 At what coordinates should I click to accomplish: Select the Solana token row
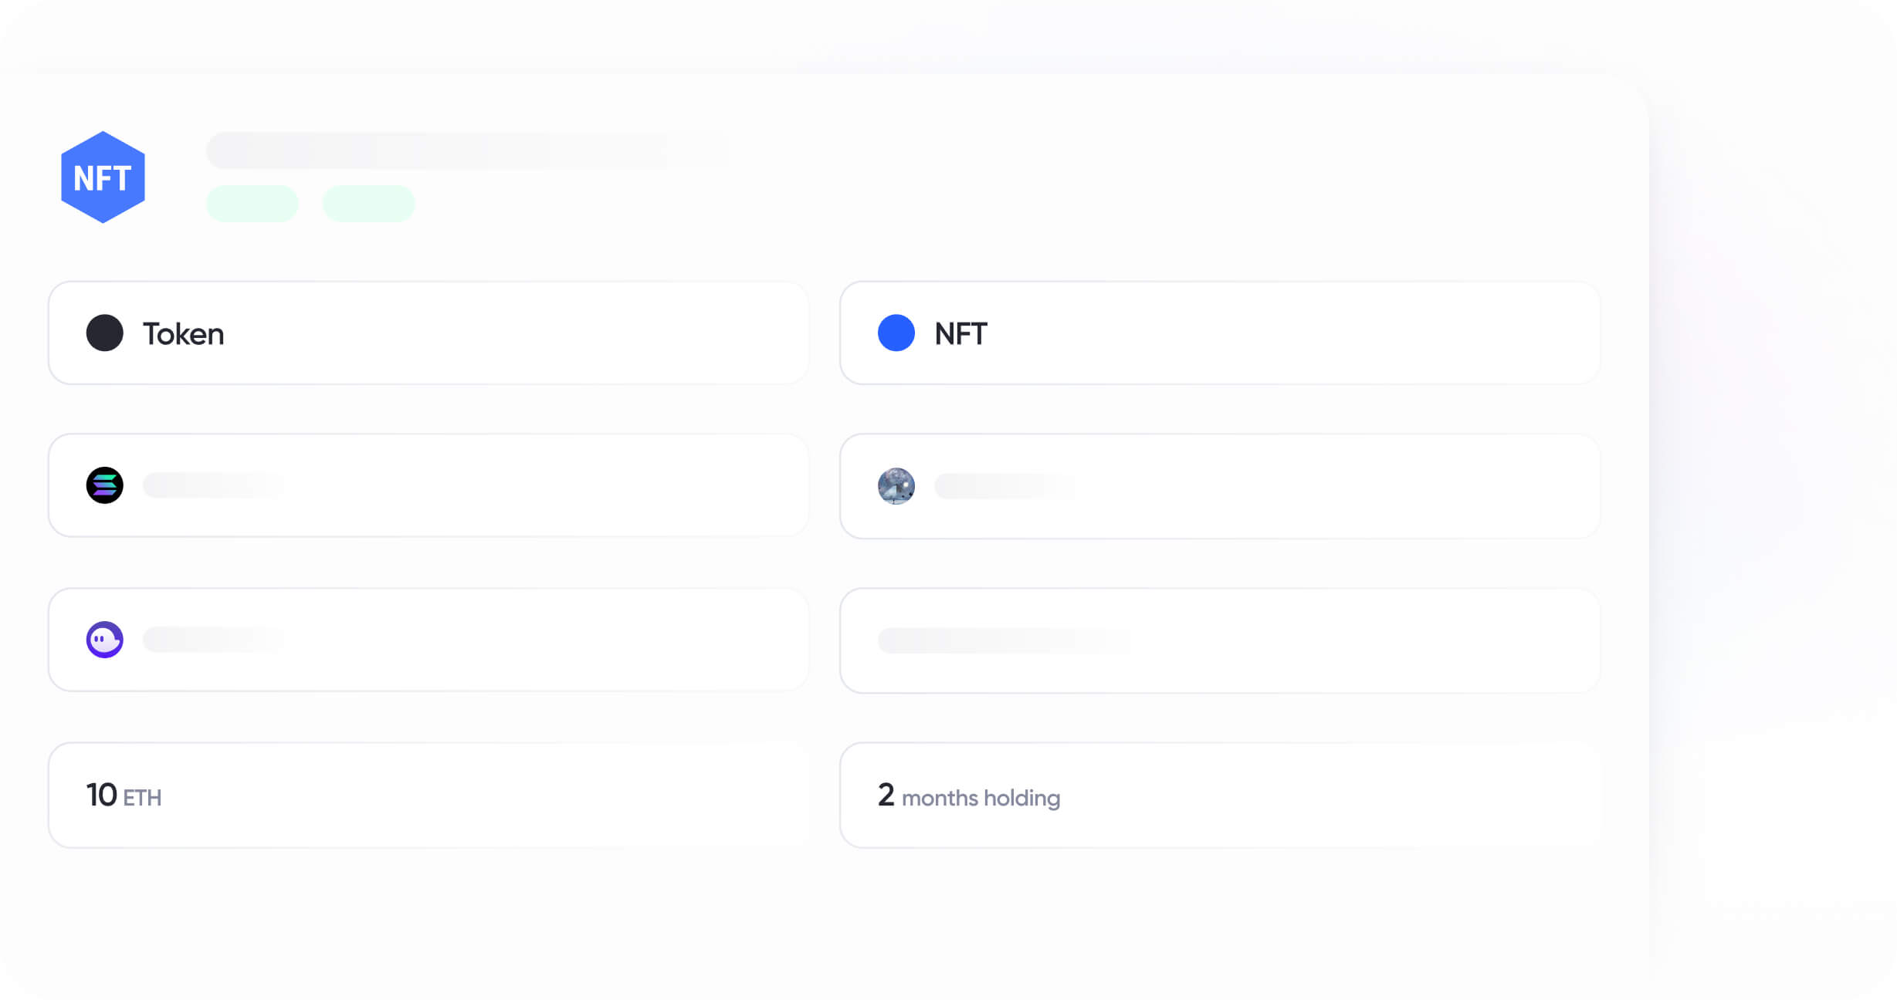[429, 485]
